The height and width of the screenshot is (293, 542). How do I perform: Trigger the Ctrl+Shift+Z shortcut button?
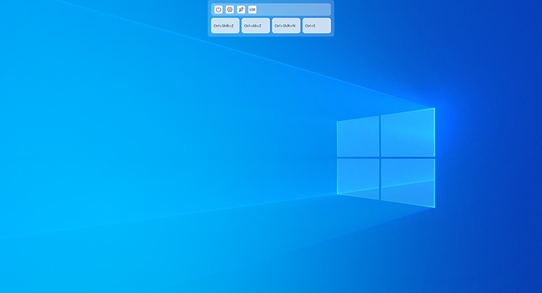point(225,26)
